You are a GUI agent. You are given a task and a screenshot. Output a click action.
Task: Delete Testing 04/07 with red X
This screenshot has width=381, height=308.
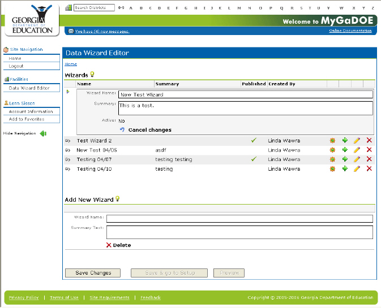click(369, 159)
